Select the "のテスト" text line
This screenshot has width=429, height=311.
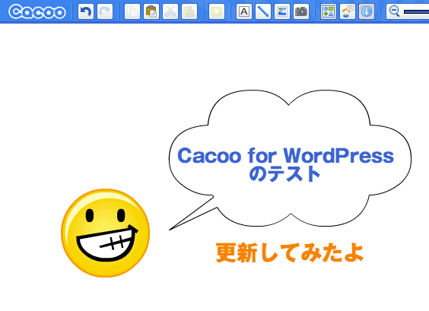coord(284,174)
